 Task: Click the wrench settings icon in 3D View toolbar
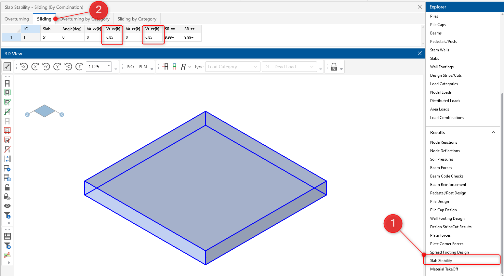(x=7, y=67)
